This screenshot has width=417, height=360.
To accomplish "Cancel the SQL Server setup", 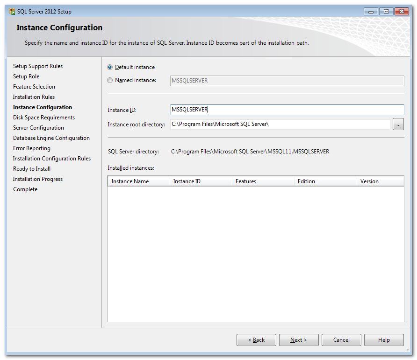I will click(x=341, y=340).
